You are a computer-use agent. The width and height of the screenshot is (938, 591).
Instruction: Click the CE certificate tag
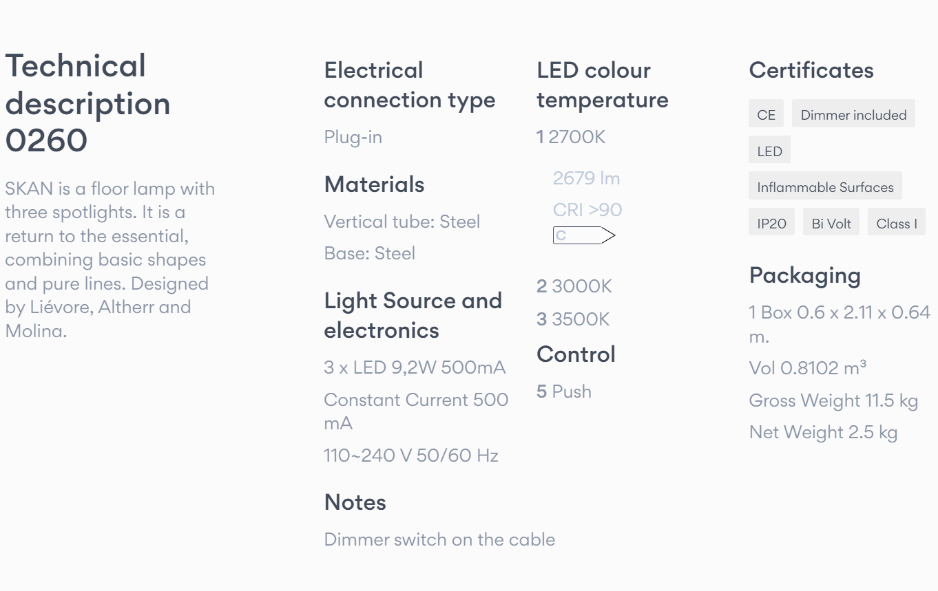[766, 115]
